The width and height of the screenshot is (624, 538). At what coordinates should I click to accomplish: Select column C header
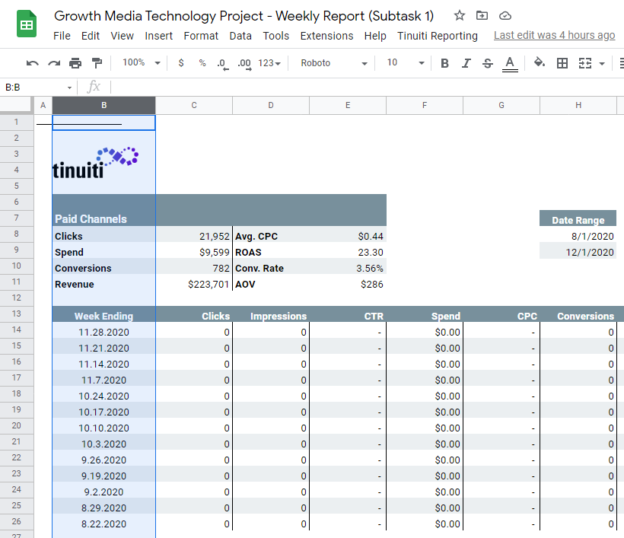(194, 105)
